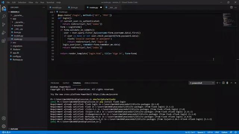Switch to the __init__.py editor tab
The width and height of the screenshot is (239, 134).
(113, 7)
